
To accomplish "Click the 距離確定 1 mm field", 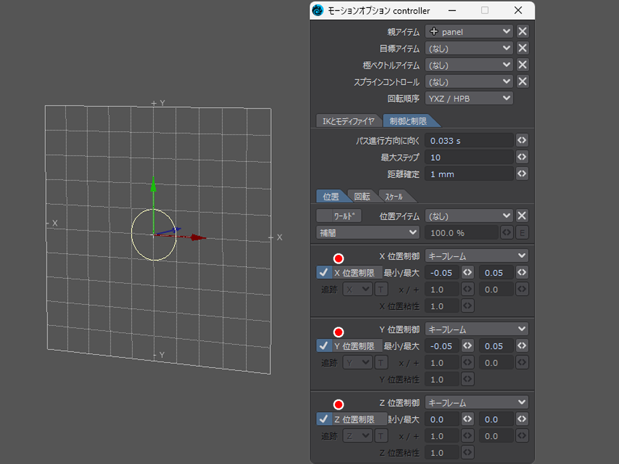I will [x=469, y=174].
